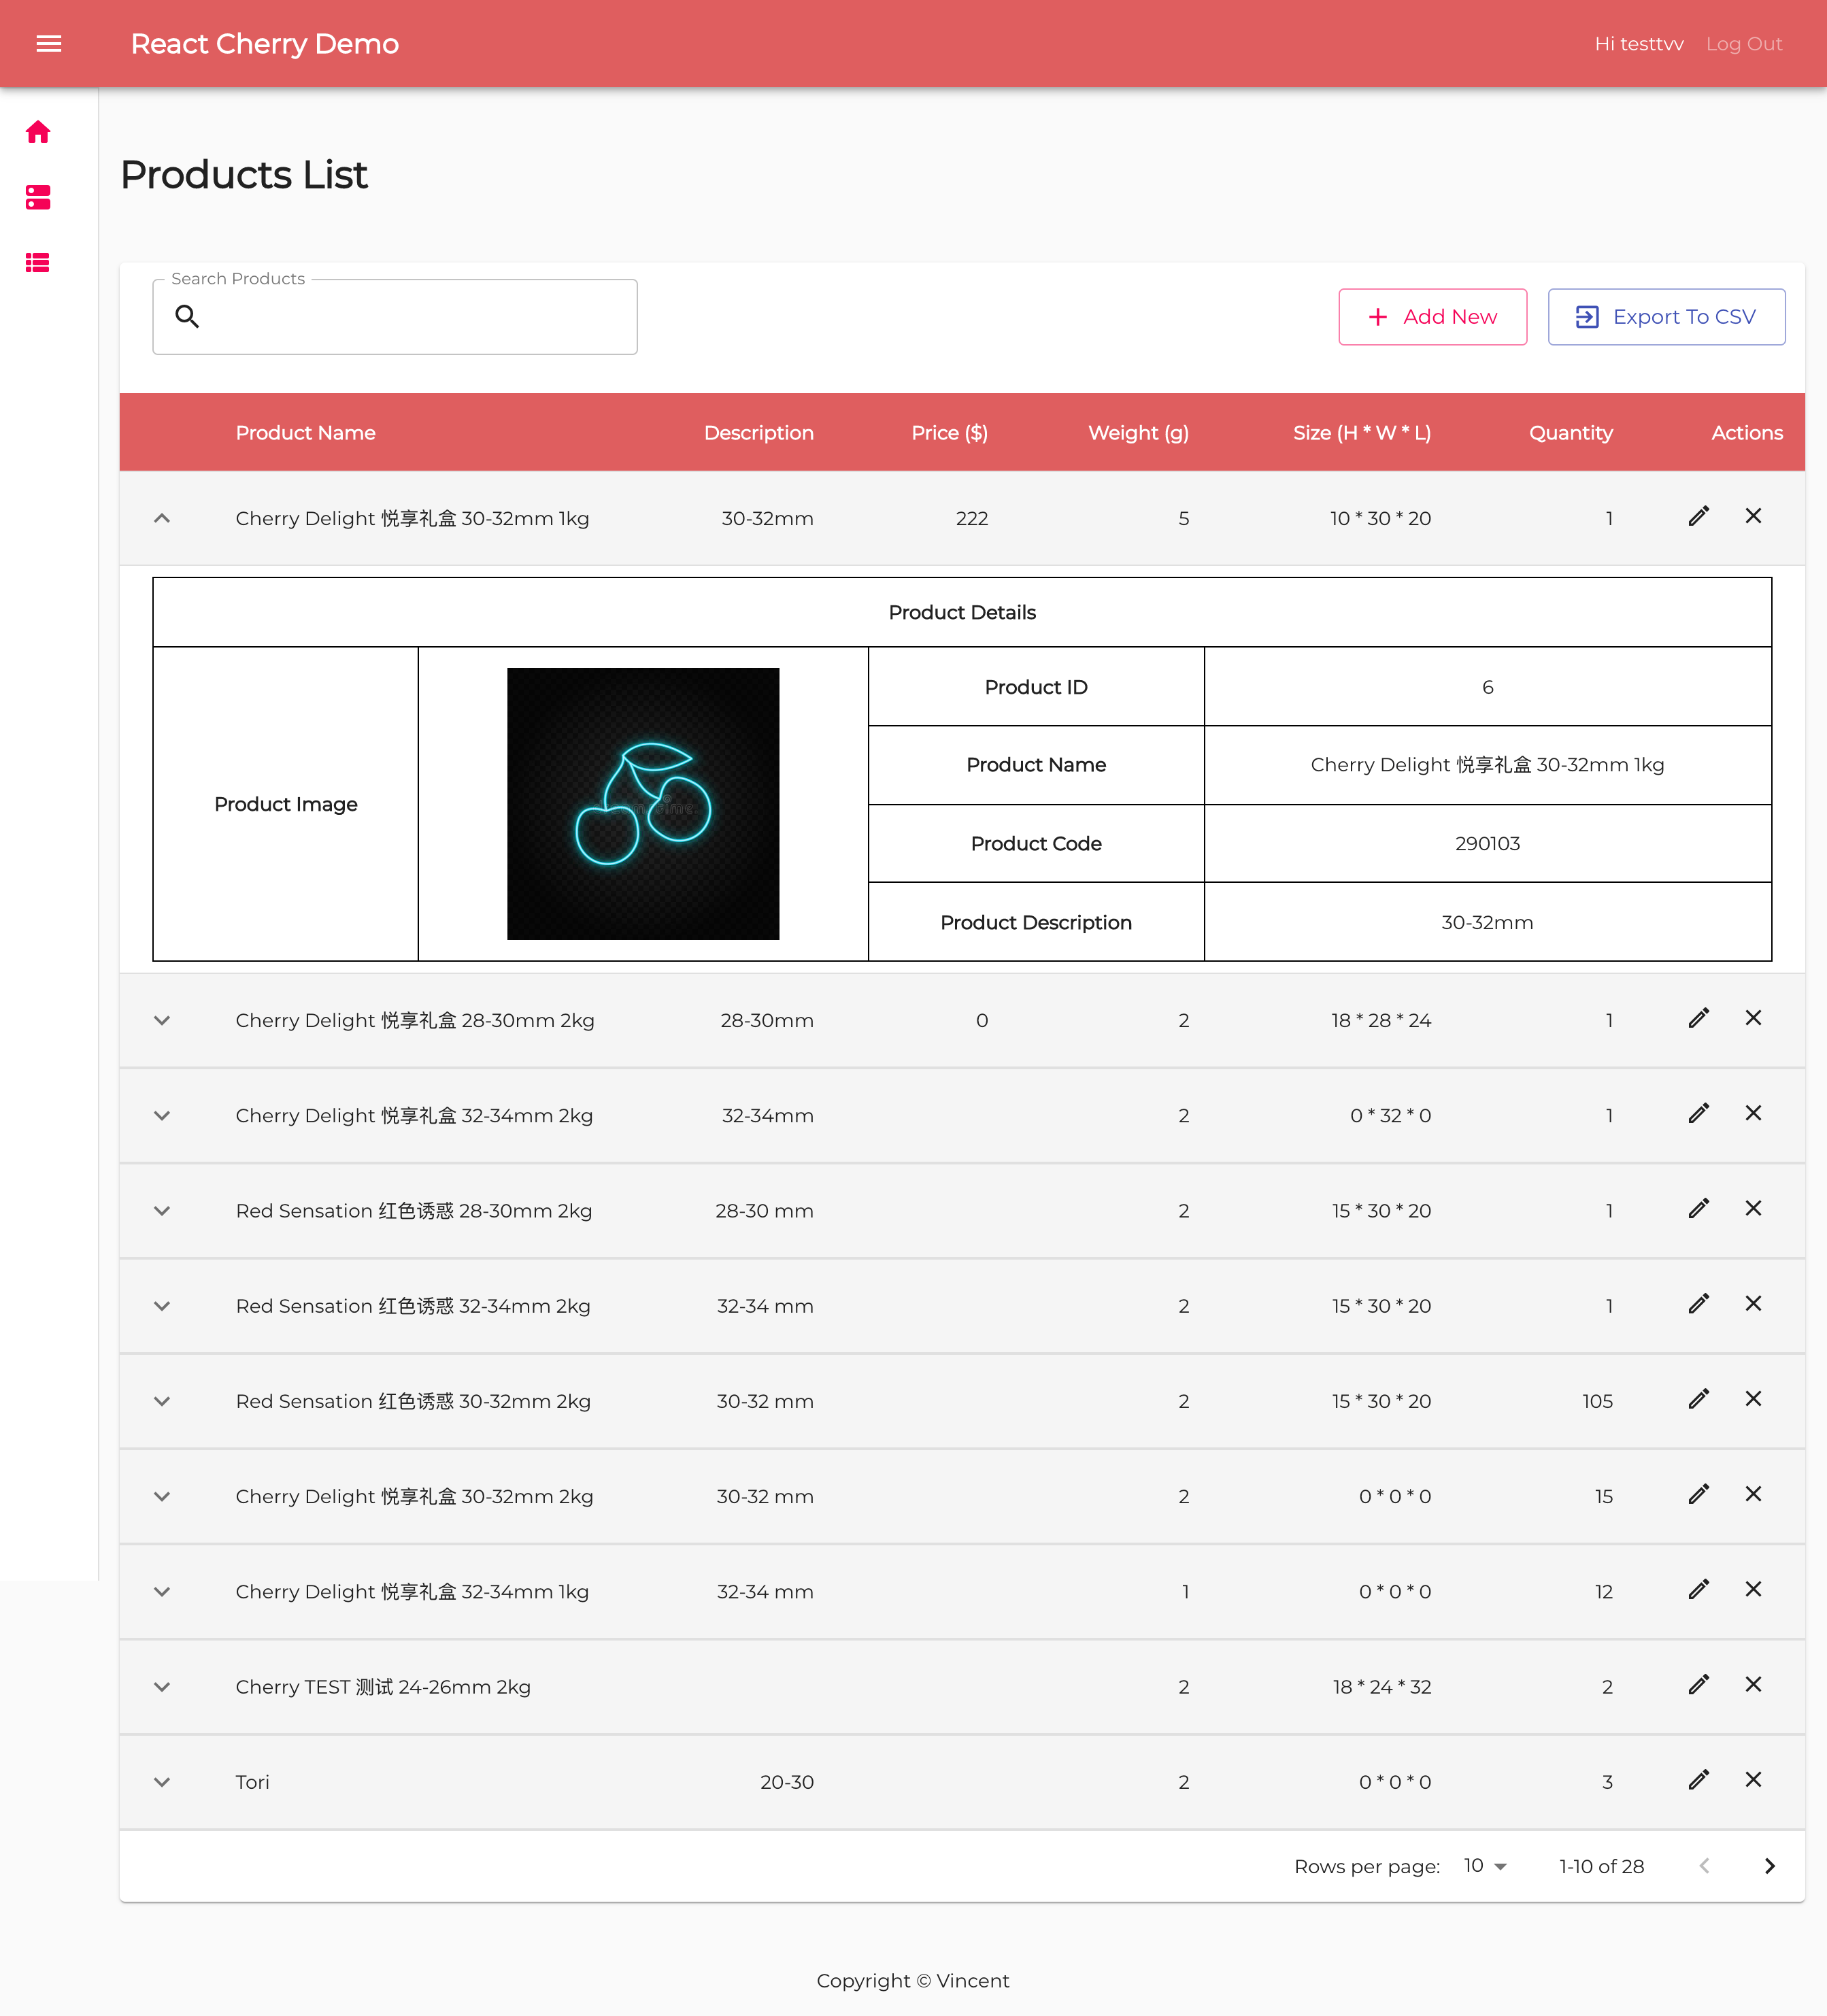
Task: Expand the Tori row details
Action: [x=162, y=1782]
